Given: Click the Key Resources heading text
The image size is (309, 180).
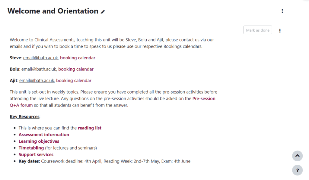Looking at the screenshot, I should pyautogui.click(x=24, y=116).
